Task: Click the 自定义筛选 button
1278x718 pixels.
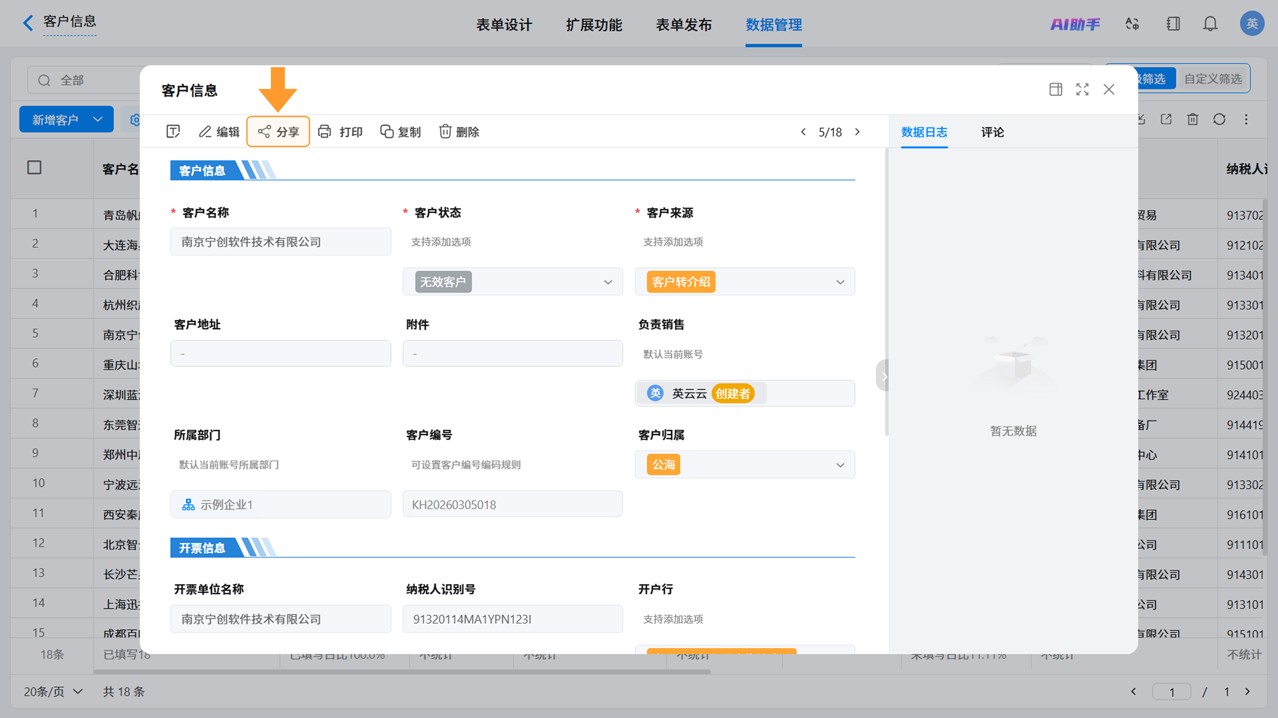Action: pyautogui.click(x=1213, y=79)
